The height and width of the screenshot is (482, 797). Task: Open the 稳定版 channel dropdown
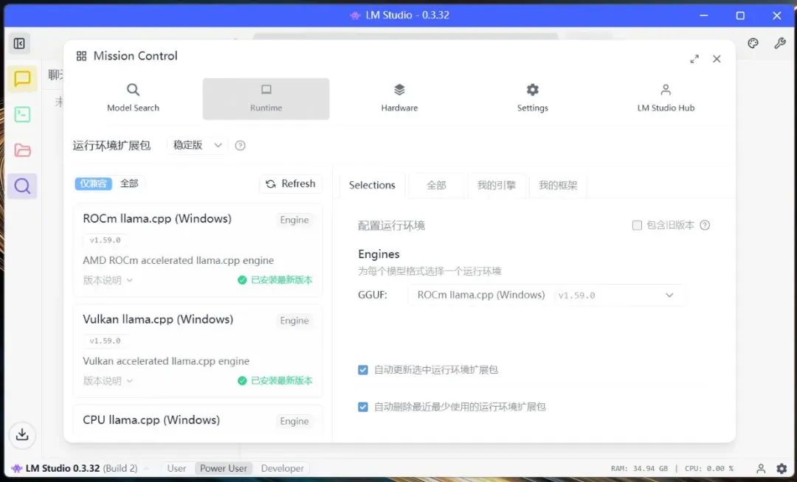click(198, 145)
